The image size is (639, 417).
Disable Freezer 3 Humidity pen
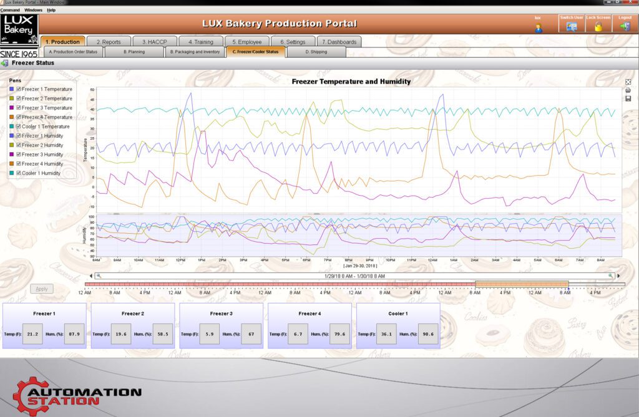pos(19,155)
